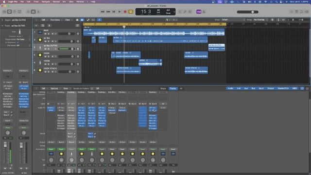Image resolution: width=311 pixels, height=175 pixels.
Task: Click the Fast Forward transport button
Action: pyautogui.click(x=108, y=12)
